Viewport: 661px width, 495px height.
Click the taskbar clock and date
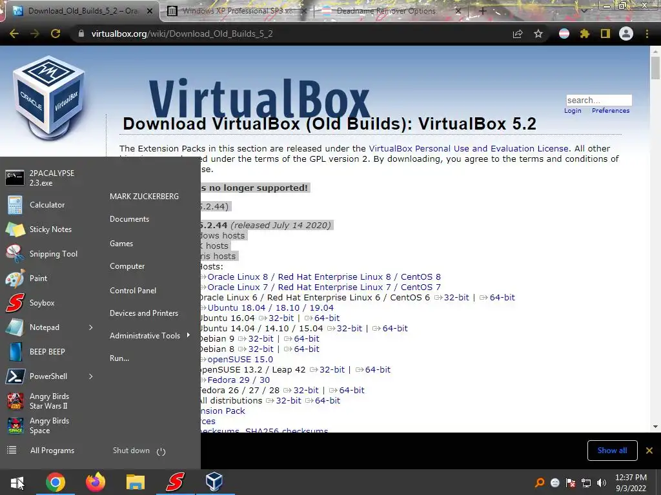631,483
